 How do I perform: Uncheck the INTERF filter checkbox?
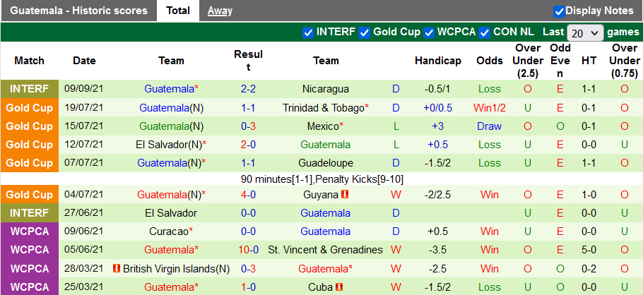[307, 32]
